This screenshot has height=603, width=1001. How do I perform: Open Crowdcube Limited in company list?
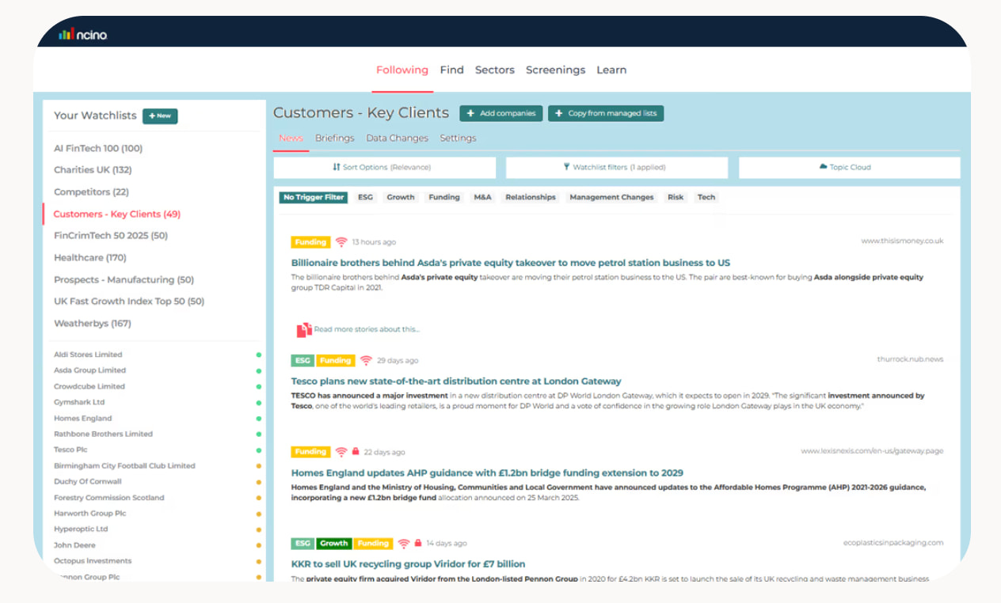[89, 386]
